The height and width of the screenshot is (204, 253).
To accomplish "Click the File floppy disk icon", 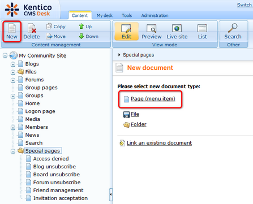I will click(126, 115).
